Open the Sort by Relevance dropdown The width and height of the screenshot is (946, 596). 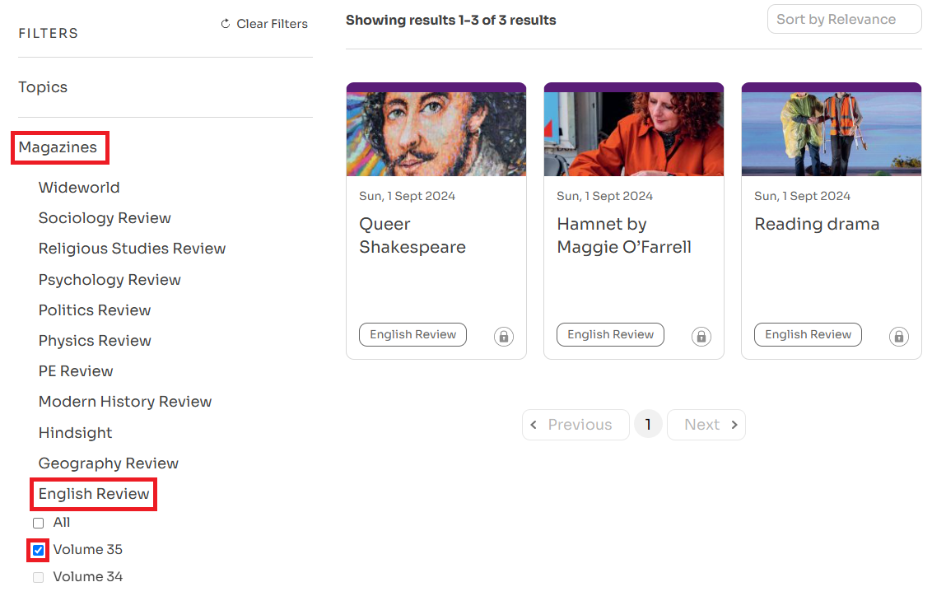coord(844,20)
